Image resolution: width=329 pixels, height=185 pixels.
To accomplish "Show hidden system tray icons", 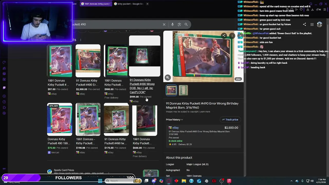I will pyautogui.click(x=291, y=181).
